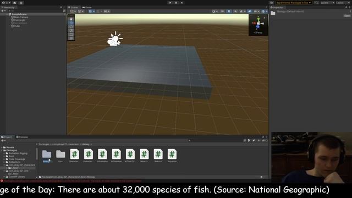
Task: Select the Sequence script file
Action: point(172,154)
